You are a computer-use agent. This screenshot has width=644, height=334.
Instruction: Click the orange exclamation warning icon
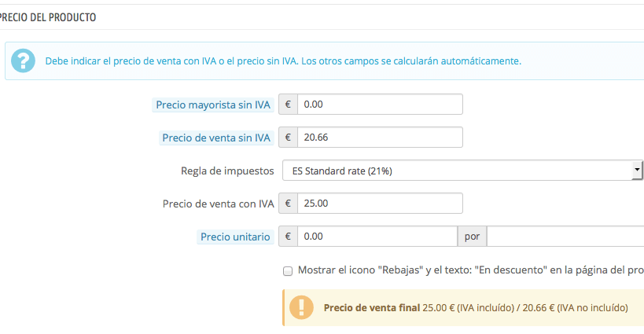301,307
